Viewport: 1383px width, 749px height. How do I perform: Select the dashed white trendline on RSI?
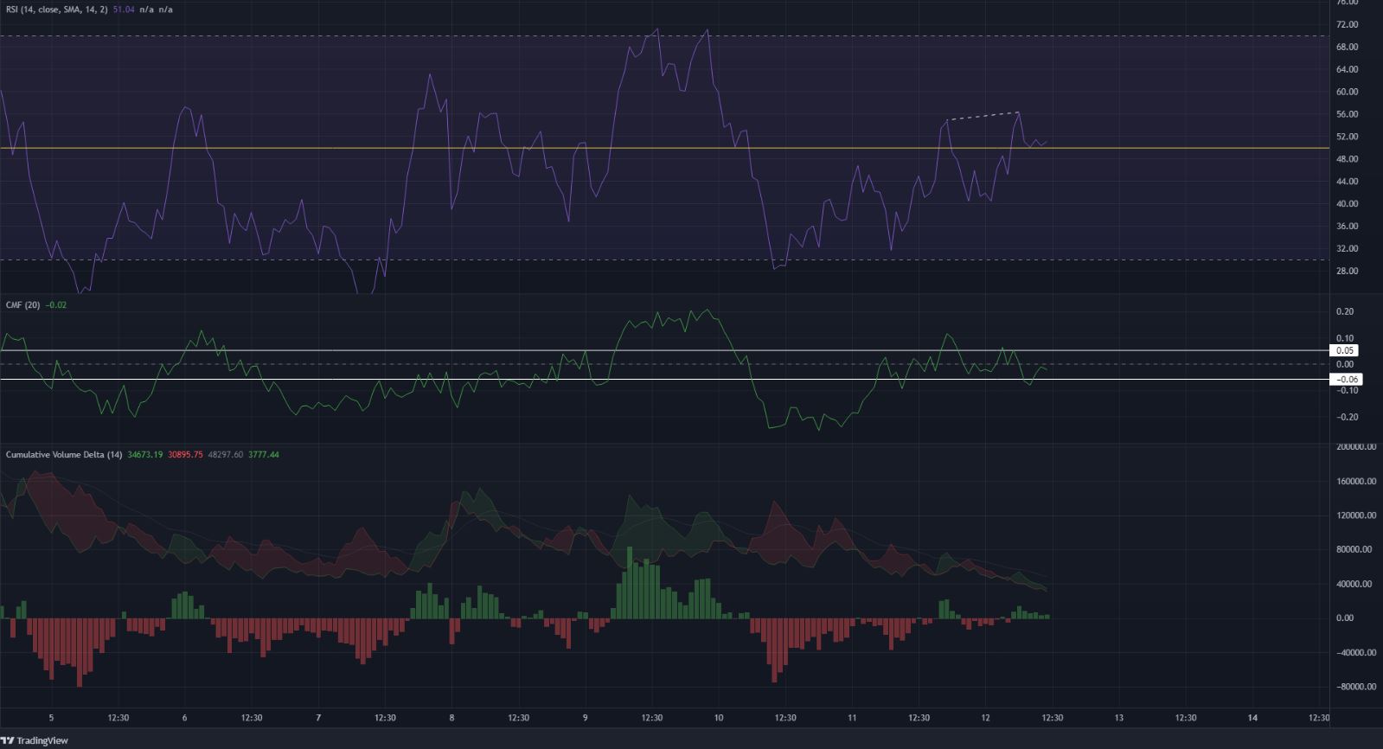(983, 116)
